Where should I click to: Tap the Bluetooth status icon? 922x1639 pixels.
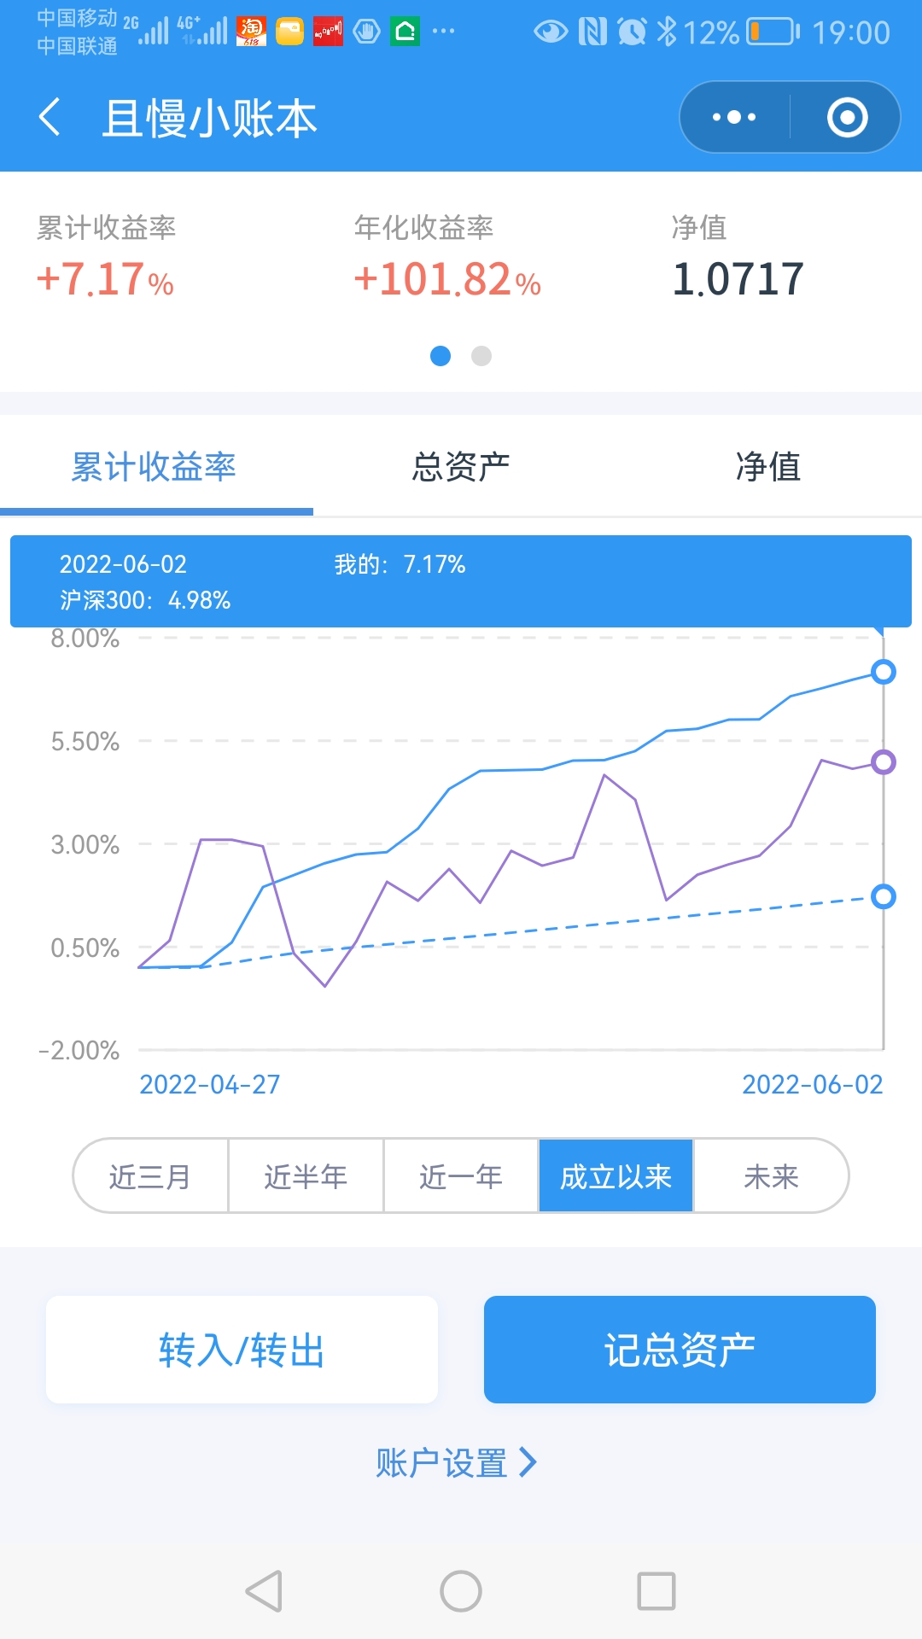pos(666,32)
